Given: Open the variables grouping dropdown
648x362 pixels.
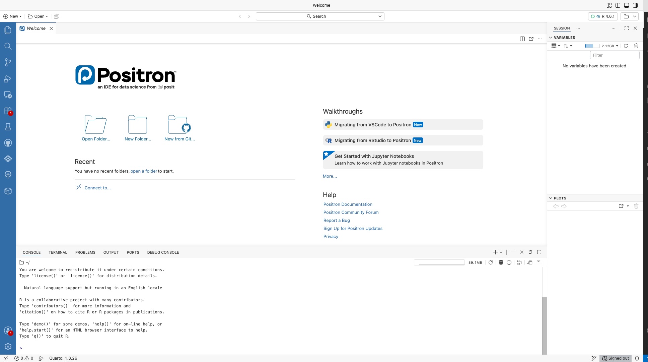Looking at the screenshot, I should pos(556,46).
